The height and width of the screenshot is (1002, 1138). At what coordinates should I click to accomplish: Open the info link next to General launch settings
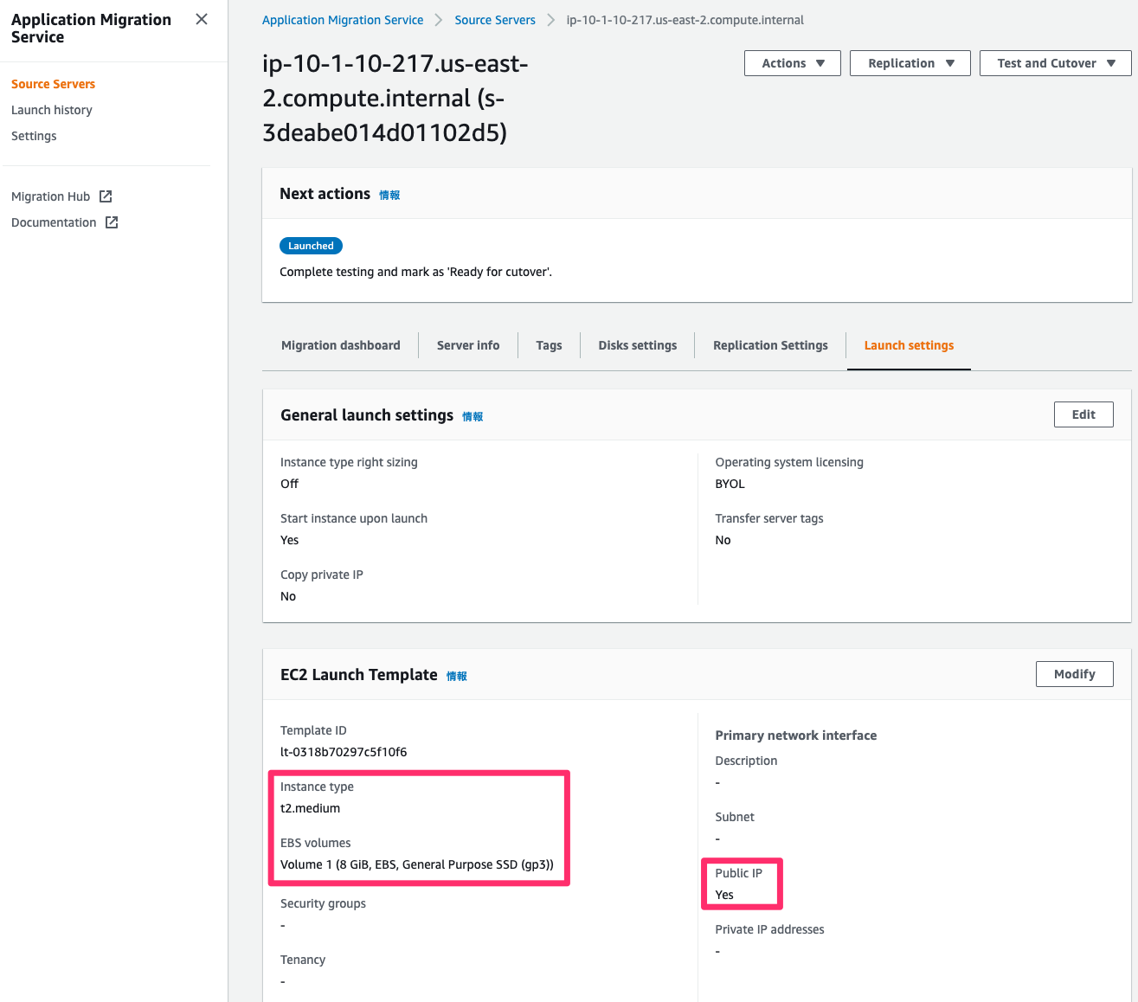[473, 417]
